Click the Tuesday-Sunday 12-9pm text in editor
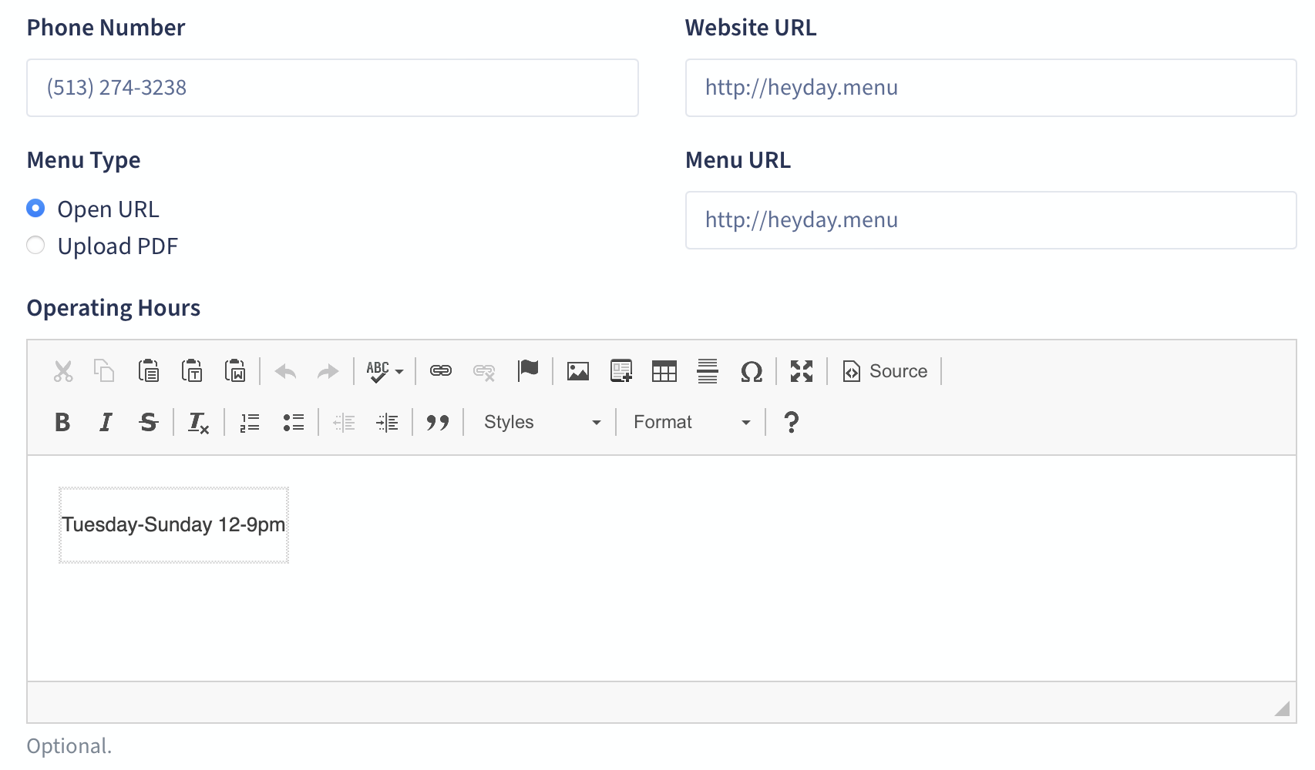 (x=173, y=525)
